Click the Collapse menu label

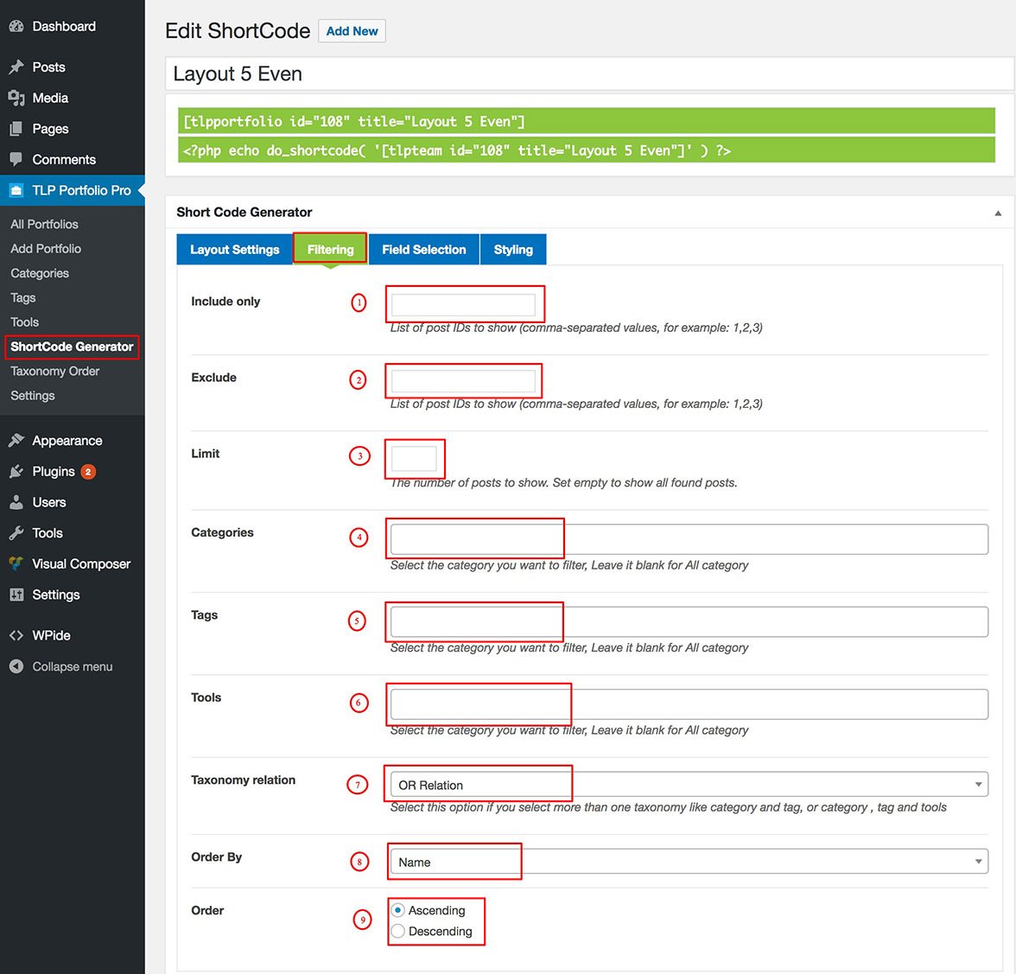coord(73,667)
